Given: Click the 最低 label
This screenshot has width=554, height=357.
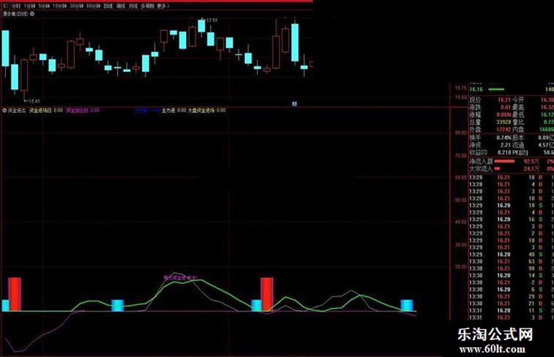Looking at the screenshot, I should coord(518,114).
